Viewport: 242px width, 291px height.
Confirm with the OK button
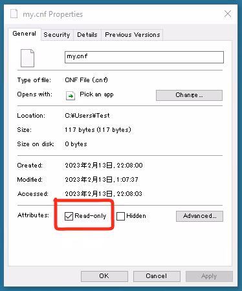104,276
